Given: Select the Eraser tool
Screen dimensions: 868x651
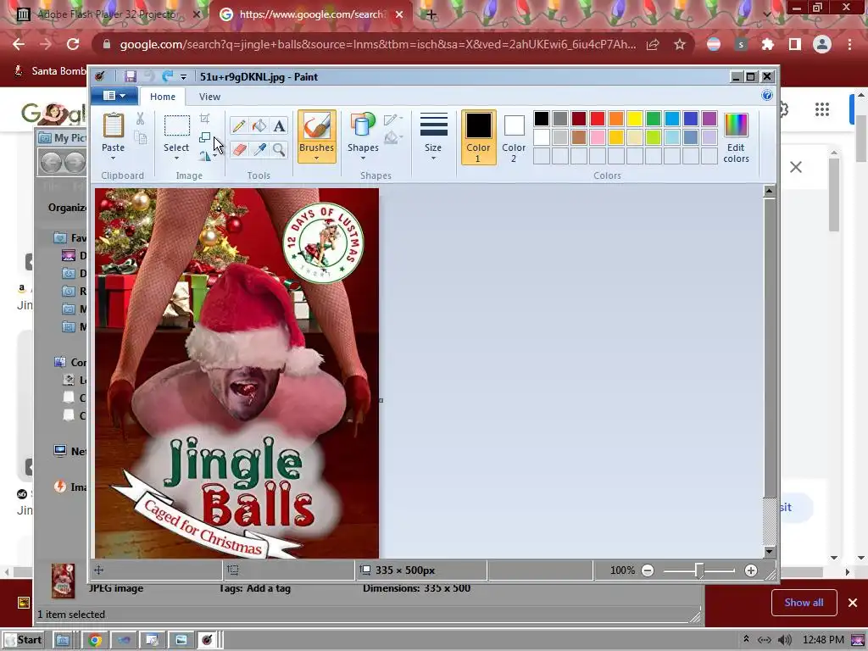Looking at the screenshot, I should [238, 149].
